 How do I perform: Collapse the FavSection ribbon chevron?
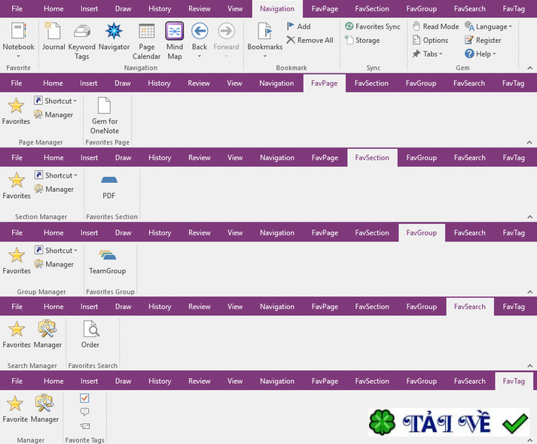[529, 217]
